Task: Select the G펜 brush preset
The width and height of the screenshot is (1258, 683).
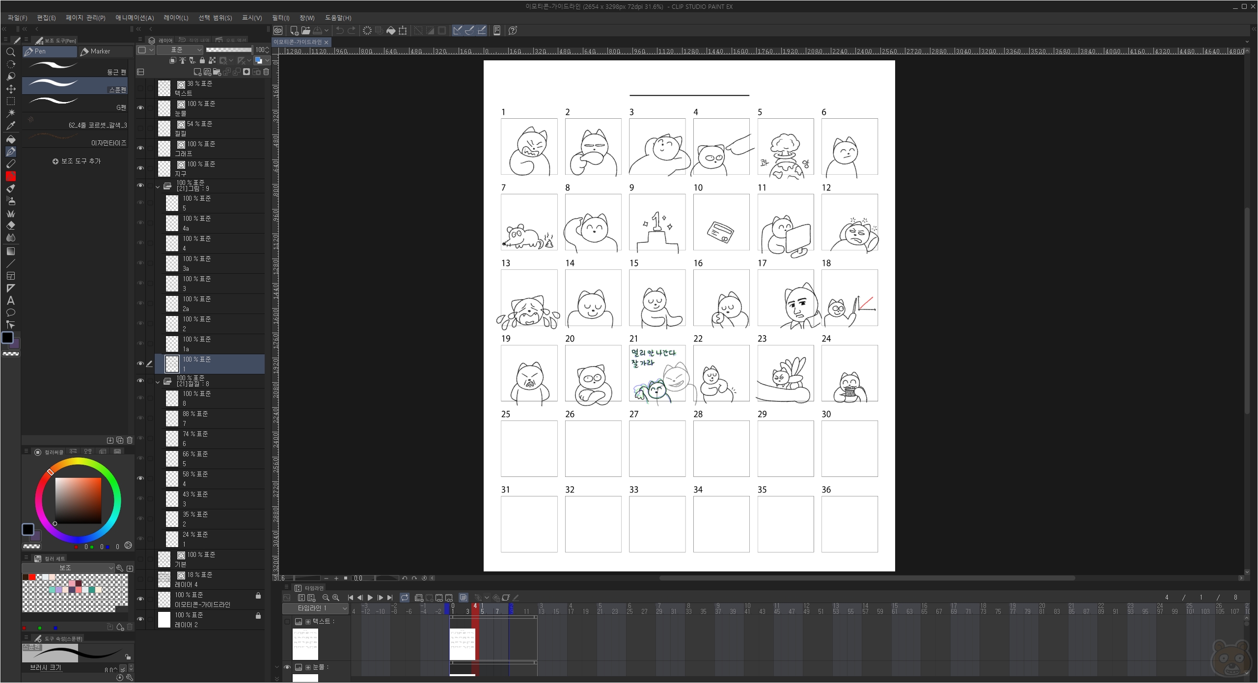Action: pos(75,104)
